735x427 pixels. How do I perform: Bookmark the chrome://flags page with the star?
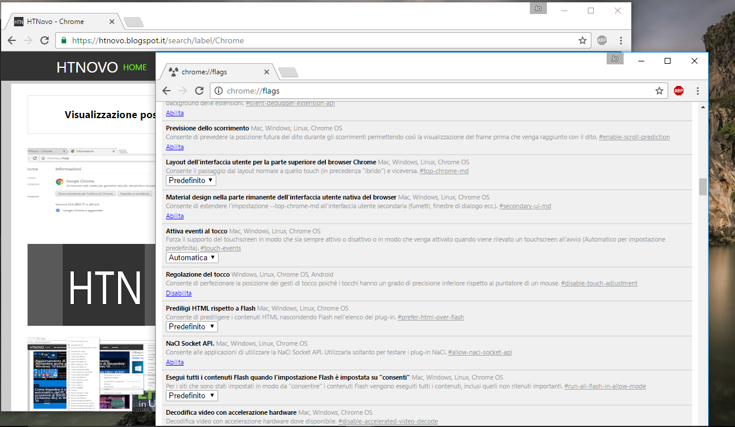tap(659, 91)
